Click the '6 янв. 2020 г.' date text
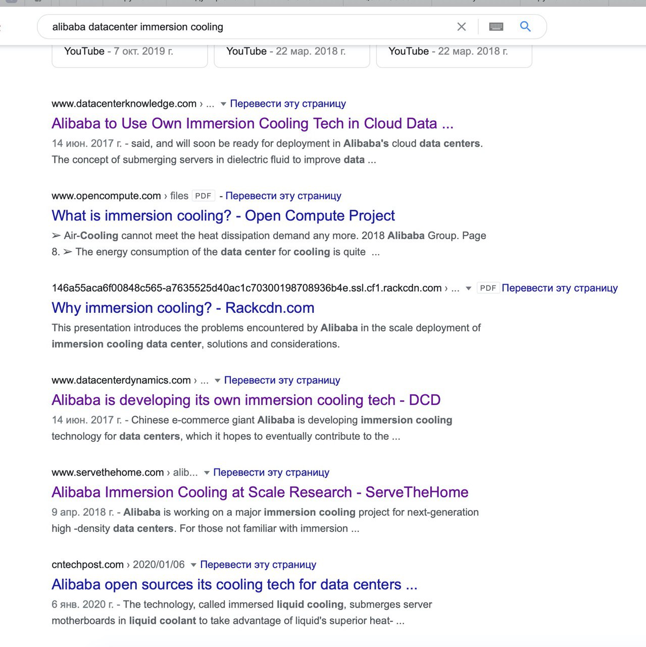646x647 pixels. coord(83,604)
